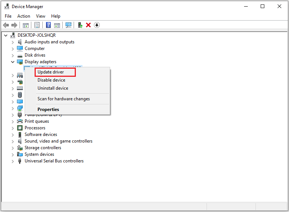Screen dimensions: 289x212
Task: Select the Display adapters label
Action: [40, 62]
